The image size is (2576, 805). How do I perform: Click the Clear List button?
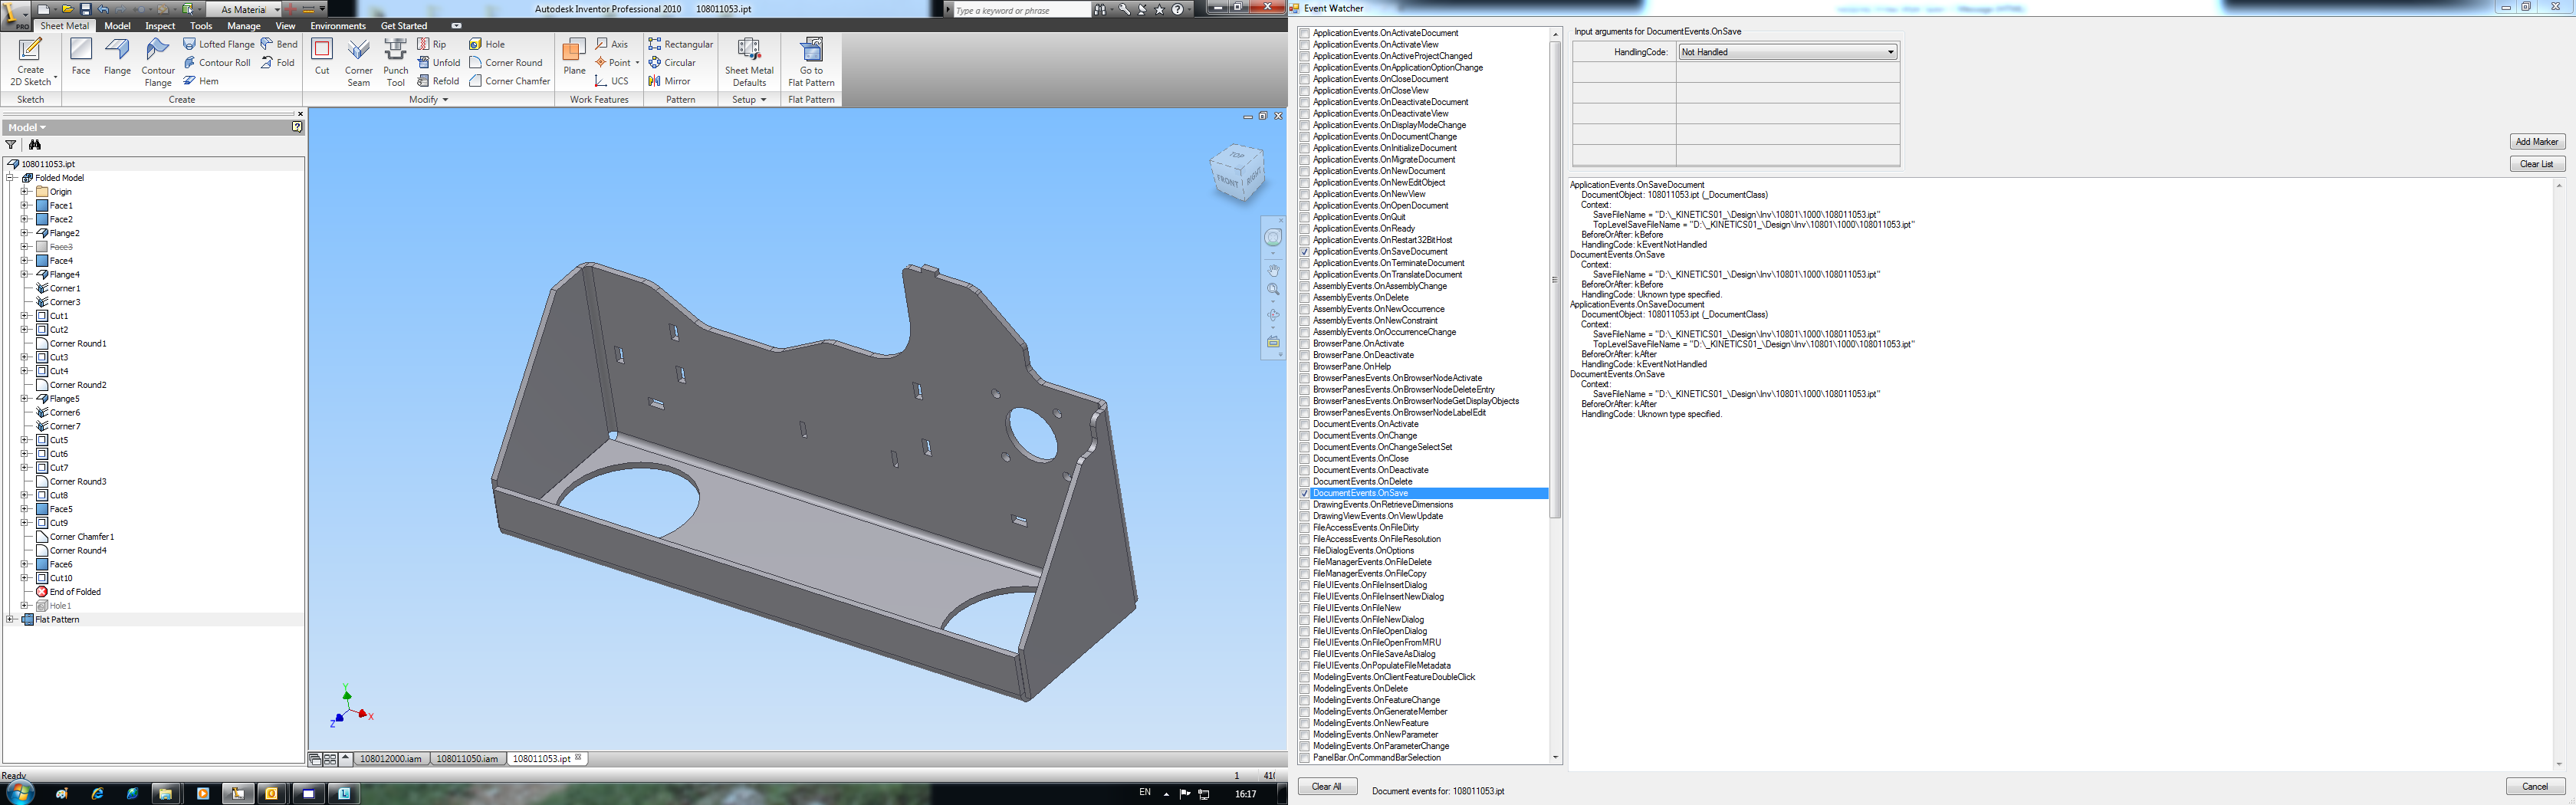tap(2536, 164)
